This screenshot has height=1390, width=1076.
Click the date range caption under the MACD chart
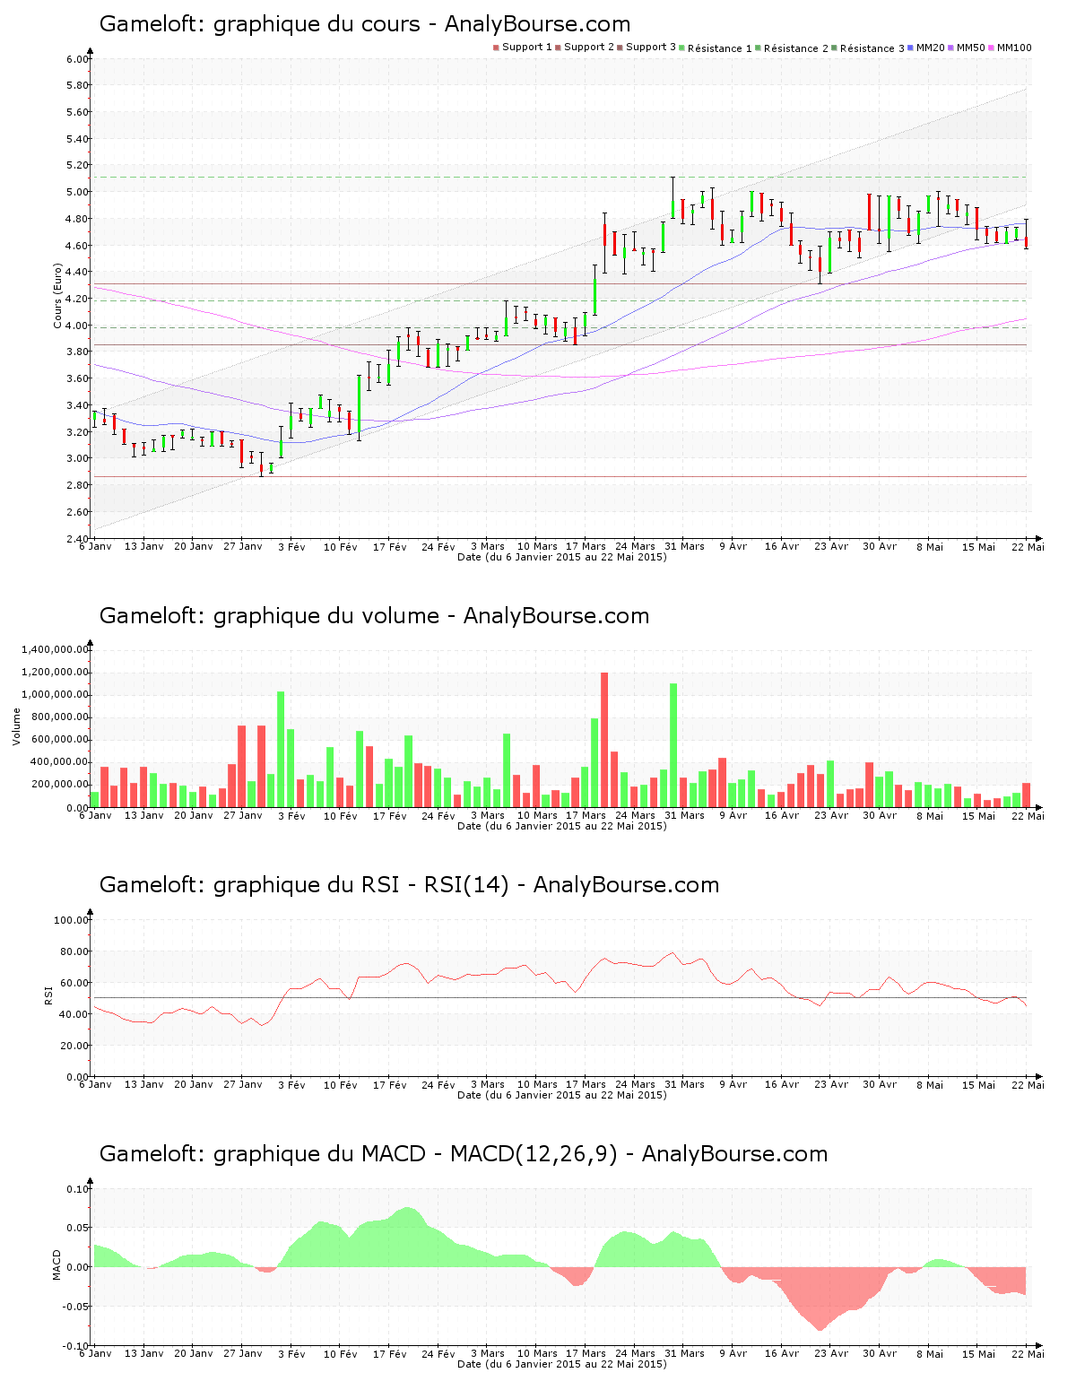(562, 1364)
